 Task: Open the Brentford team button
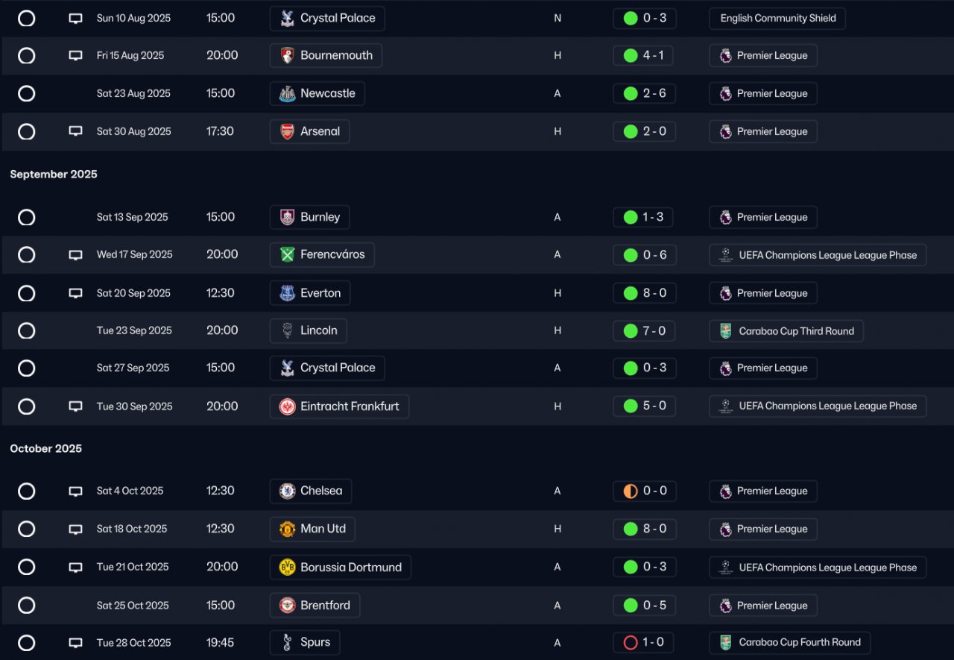point(315,606)
